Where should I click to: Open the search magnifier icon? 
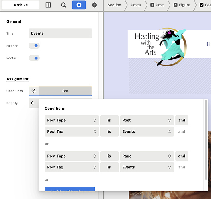(x=63, y=5)
